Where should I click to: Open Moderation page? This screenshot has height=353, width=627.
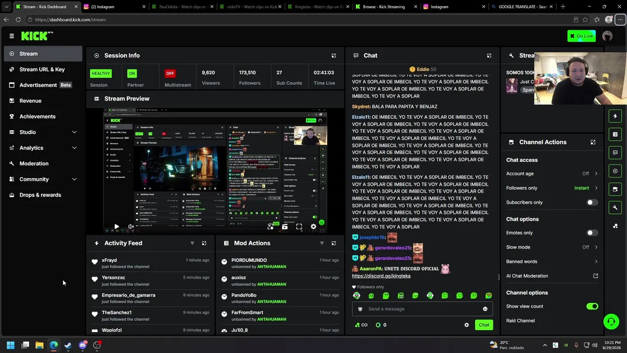point(43,164)
